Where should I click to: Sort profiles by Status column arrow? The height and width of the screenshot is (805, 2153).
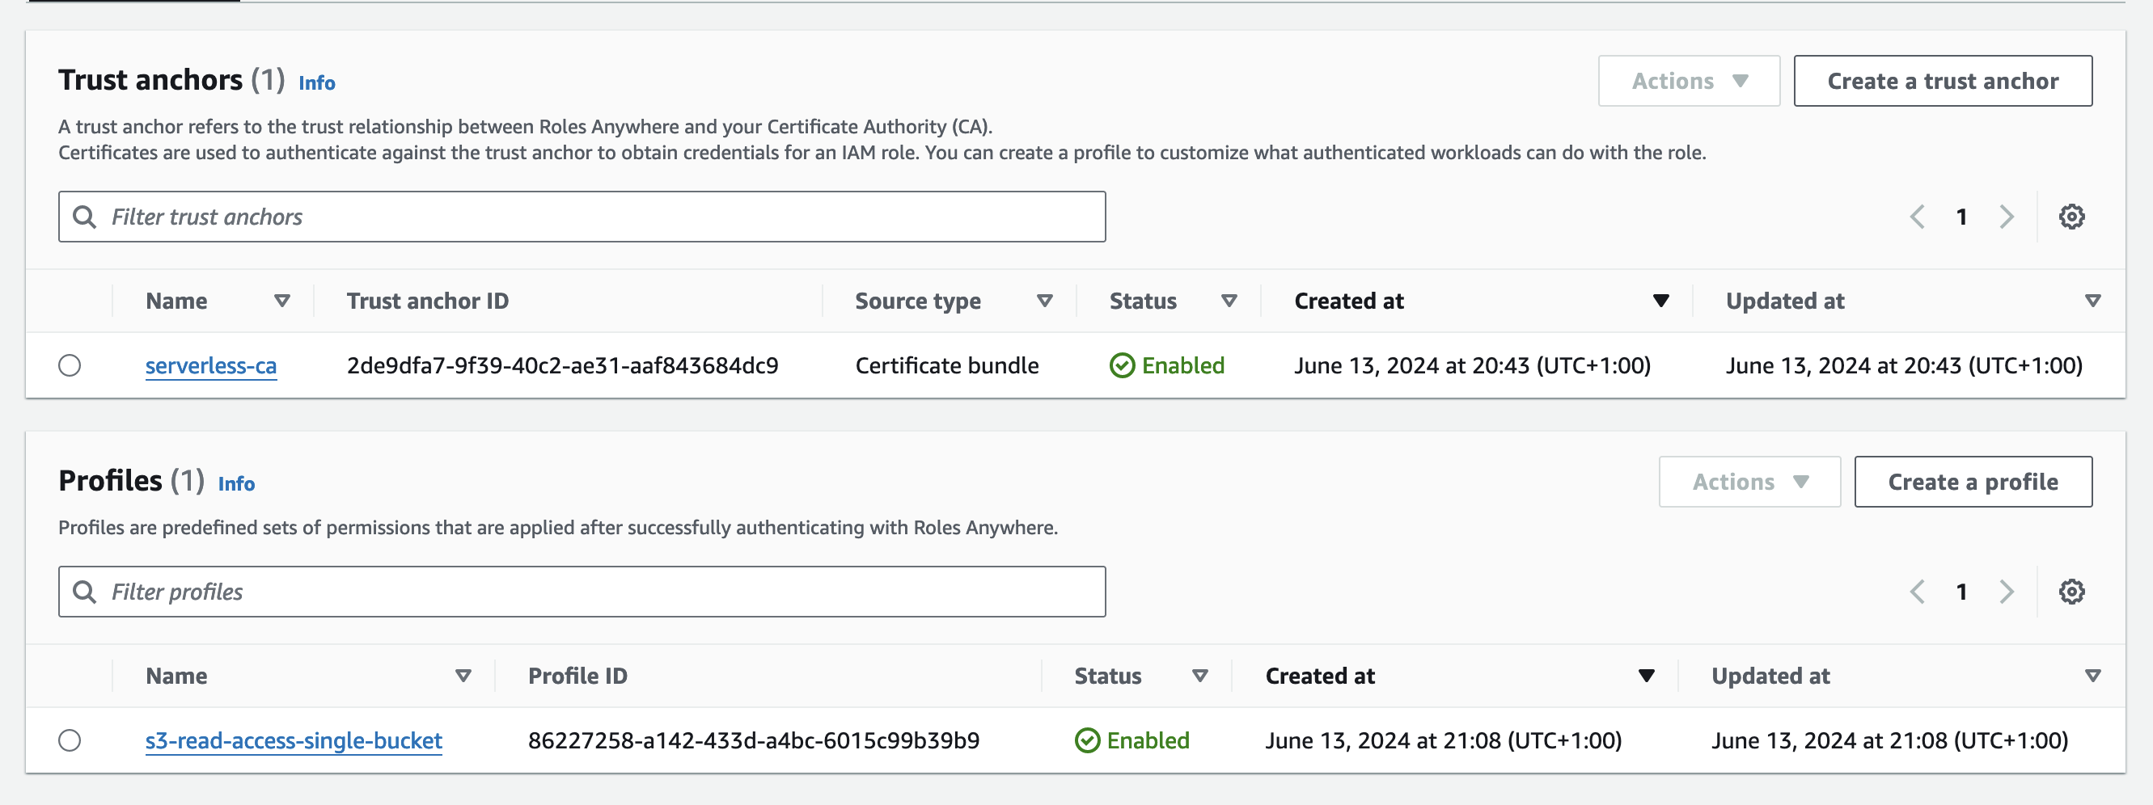tap(1200, 676)
